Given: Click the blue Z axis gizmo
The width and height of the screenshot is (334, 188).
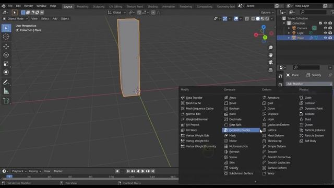Looking at the screenshot, I should [x=264, y=27].
